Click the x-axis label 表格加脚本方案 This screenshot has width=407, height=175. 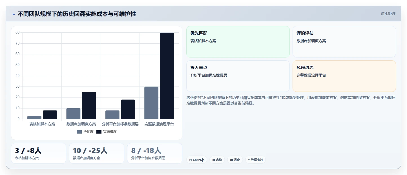pyautogui.click(x=42, y=124)
